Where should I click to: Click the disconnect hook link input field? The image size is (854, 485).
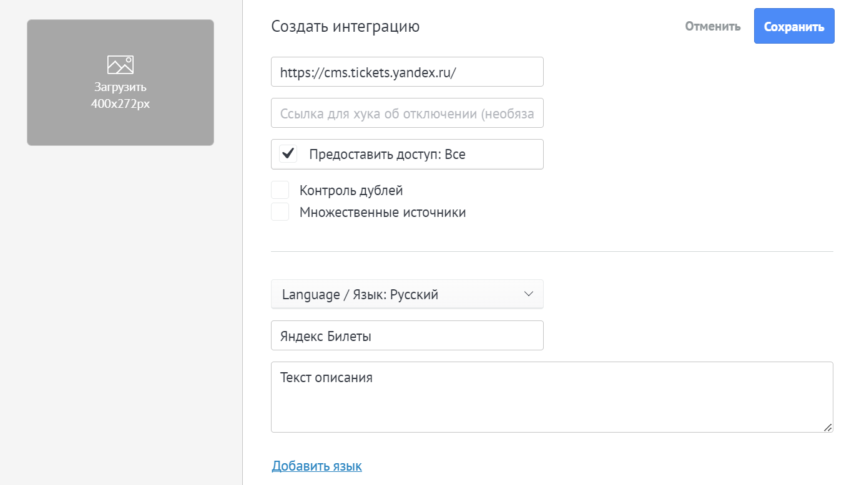407,113
